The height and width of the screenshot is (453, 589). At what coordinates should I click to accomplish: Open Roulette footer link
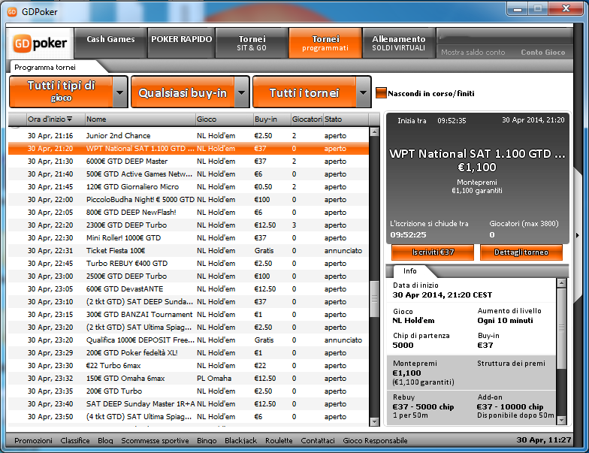click(279, 440)
